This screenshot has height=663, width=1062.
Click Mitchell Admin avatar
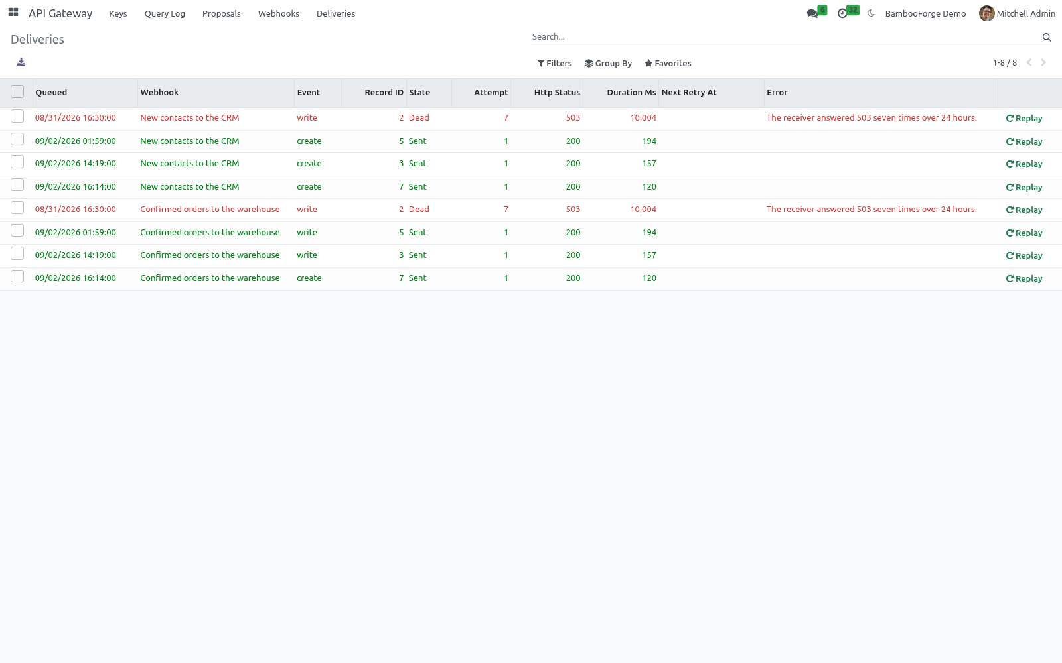[x=987, y=13]
